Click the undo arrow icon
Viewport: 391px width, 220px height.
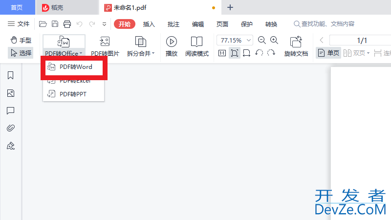click(x=80, y=24)
